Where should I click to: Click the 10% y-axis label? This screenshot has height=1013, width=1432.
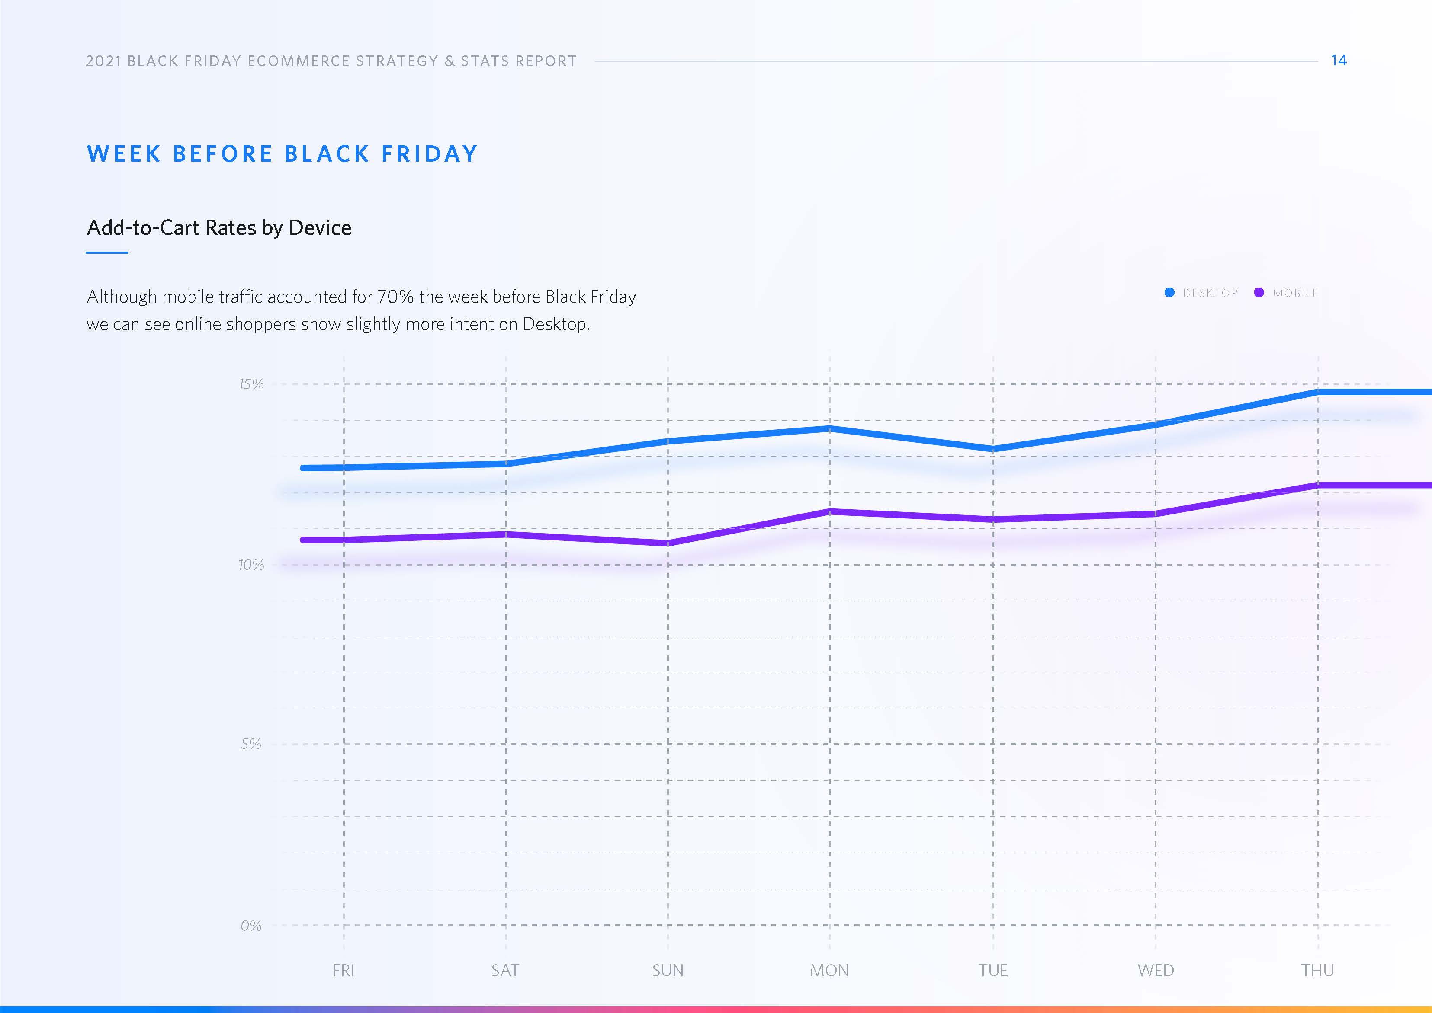[x=251, y=565]
